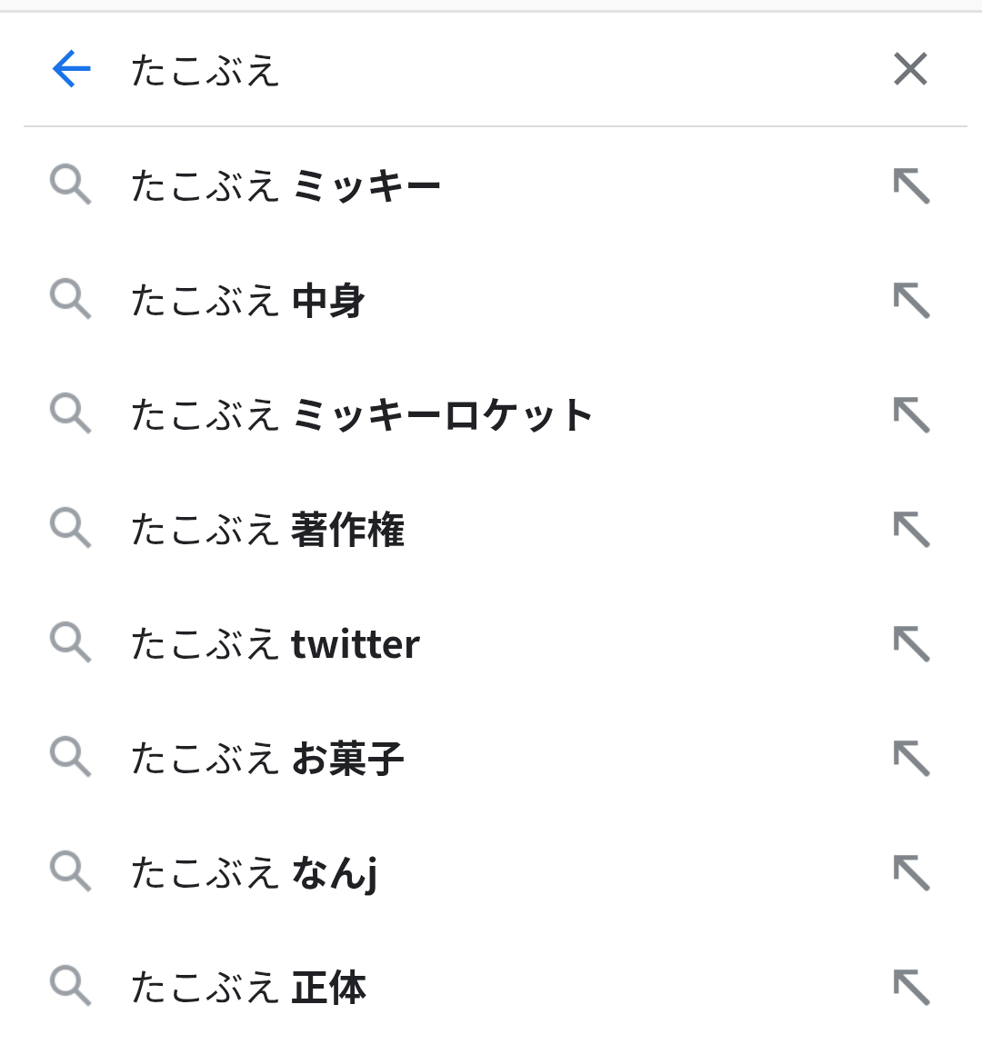Tap magnifier icon beside たこぶえ twitter
This screenshot has height=1064, width=982.
(70, 642)
